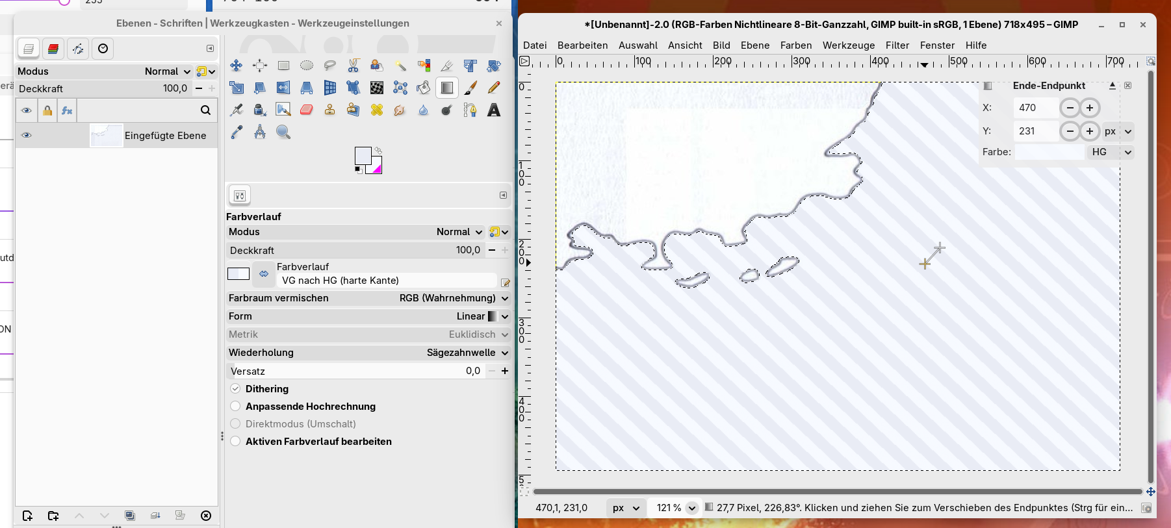The image size is (1171, 528).
Task: Open endpoint px unit dropdown
Action: tap(1118, 131)
